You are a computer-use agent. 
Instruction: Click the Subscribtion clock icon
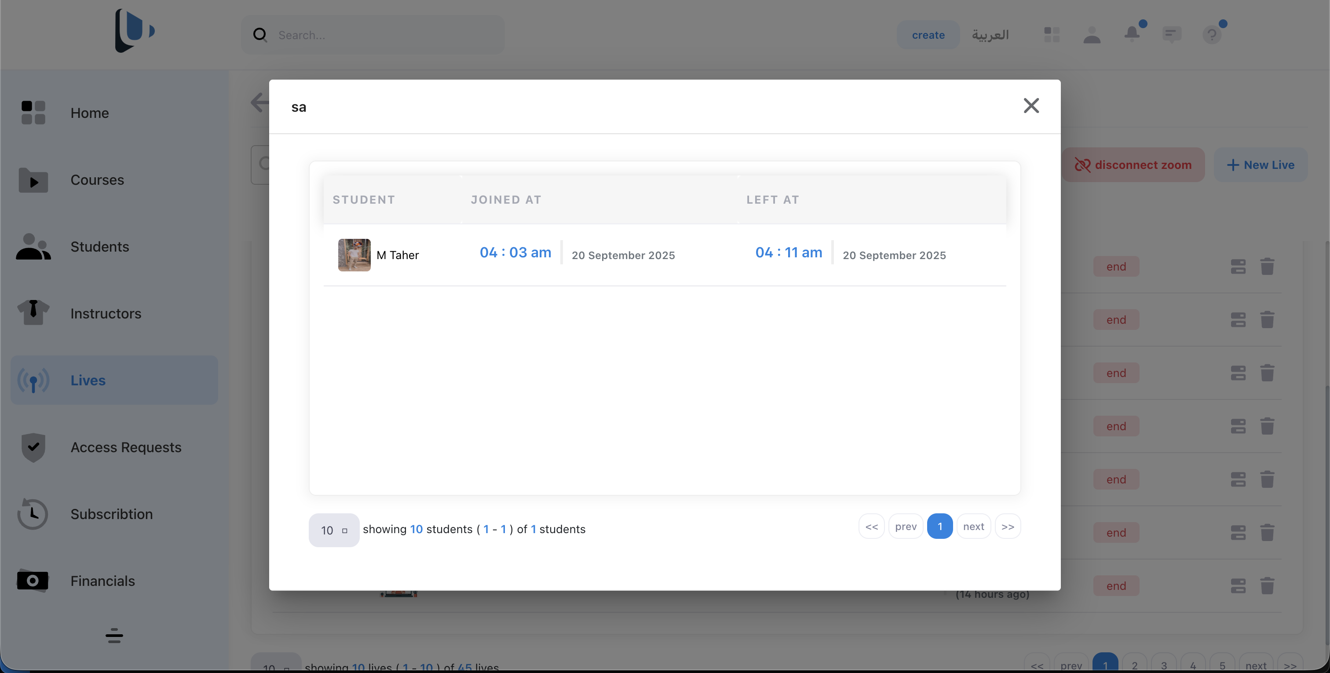(x=33, y=514)
